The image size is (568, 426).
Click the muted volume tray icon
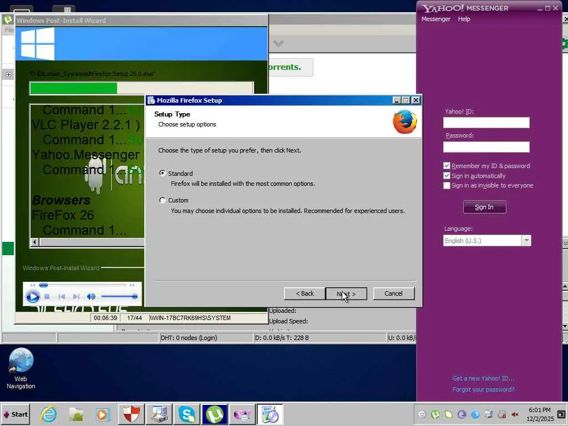[515, 414]
